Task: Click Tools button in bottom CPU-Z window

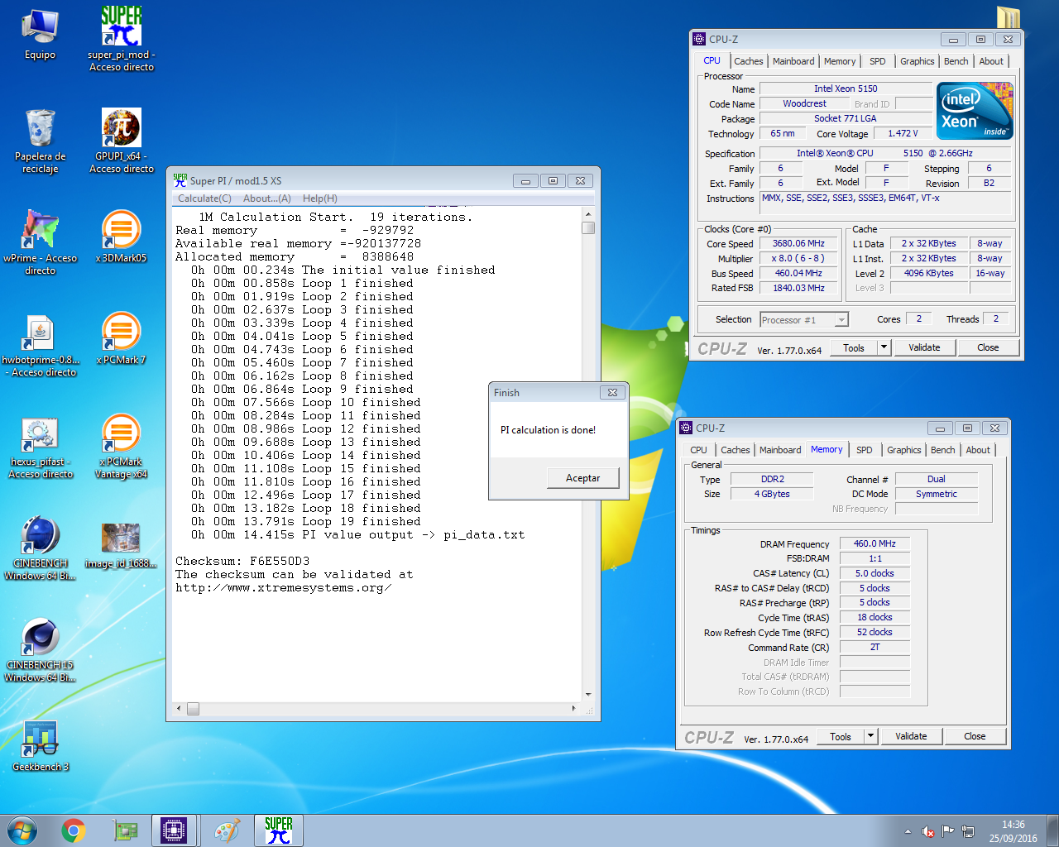Action: coord(841,737)
